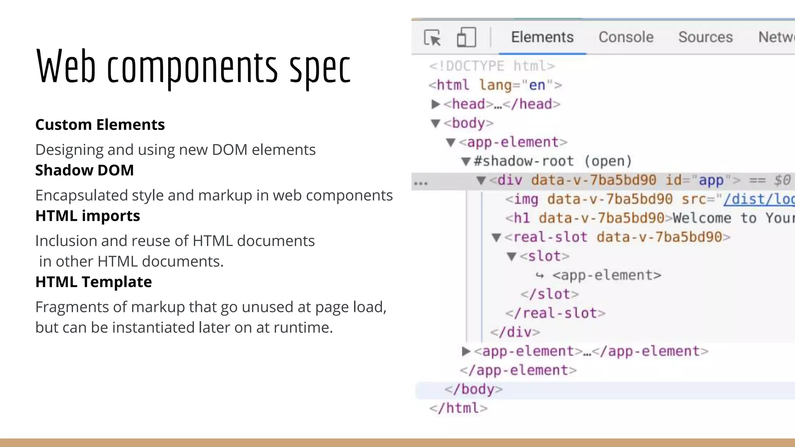Click the "Custom Elements" heading
The image size is (795, 447).
tap(100, 125)
